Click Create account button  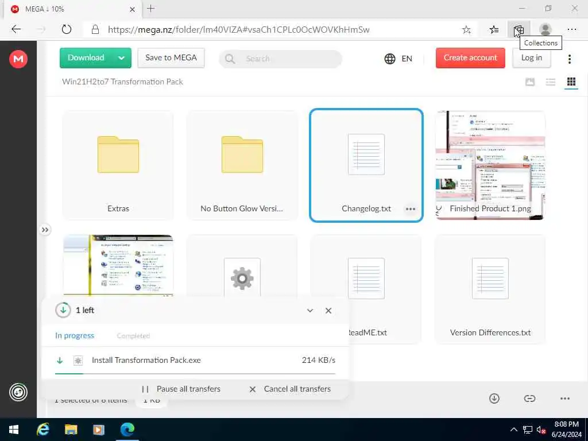point(470,58)
